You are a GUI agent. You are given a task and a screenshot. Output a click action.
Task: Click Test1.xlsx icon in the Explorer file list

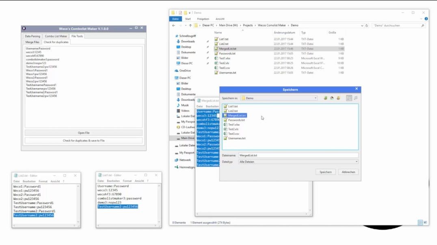tap(216, 58)
